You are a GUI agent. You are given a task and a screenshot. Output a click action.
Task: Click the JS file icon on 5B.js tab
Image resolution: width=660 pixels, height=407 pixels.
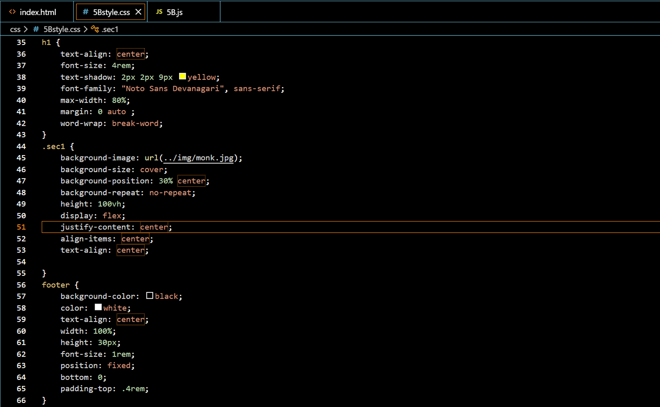[159, 12]
